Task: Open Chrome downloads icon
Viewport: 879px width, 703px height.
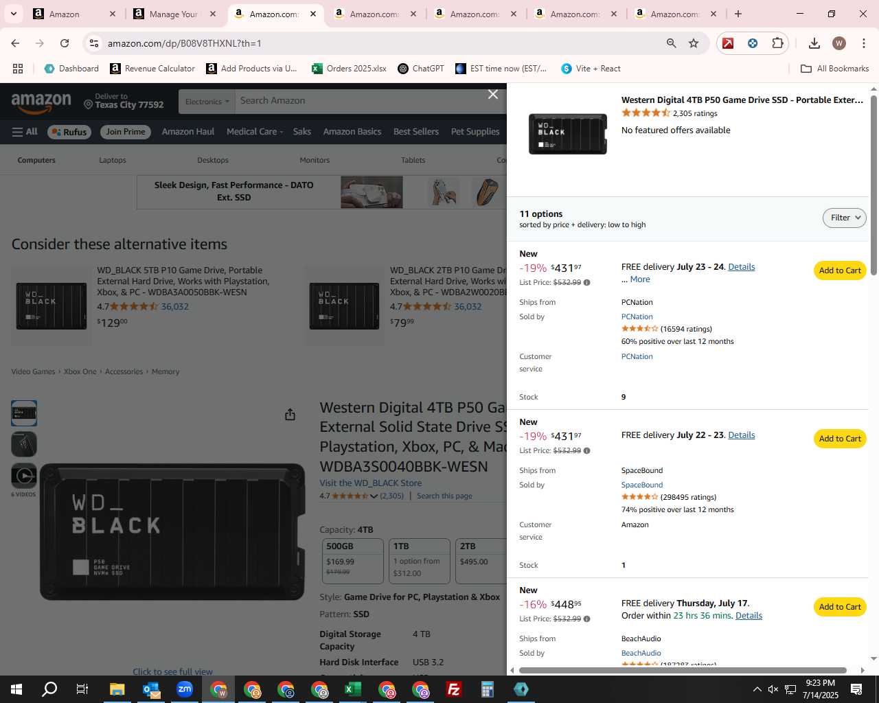Action: coord(814,43)
